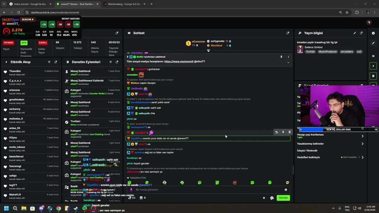Toggle the YAYINDA stream status badge
The height and width of the screenshot is (213, 379).
8,43
